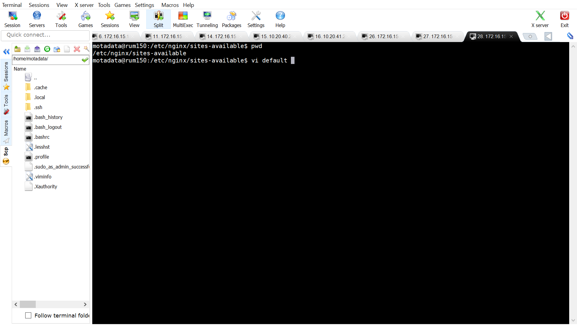
Task: Open a new terminal tab button
Action: tap(530, 36)
